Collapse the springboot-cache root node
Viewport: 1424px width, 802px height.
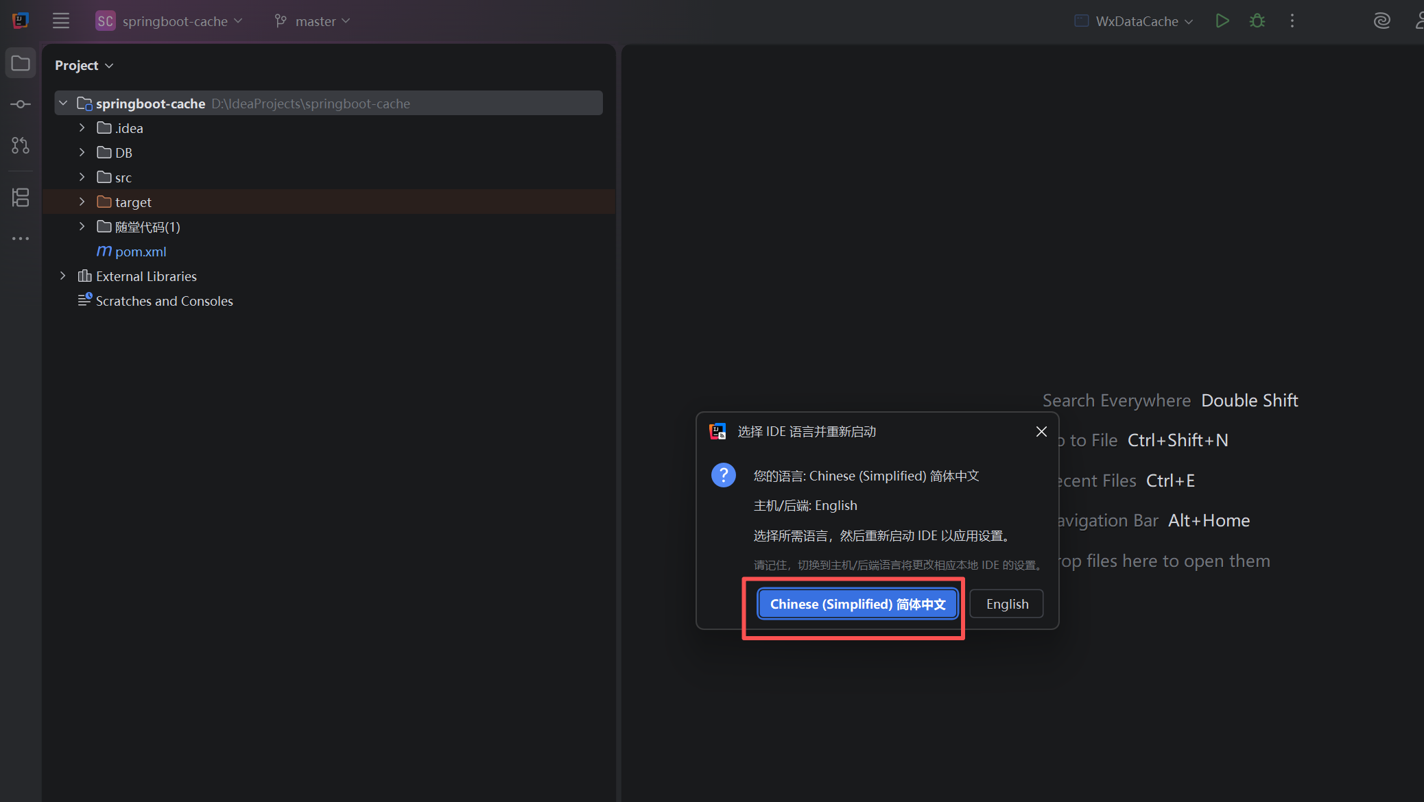click(63, 103)
